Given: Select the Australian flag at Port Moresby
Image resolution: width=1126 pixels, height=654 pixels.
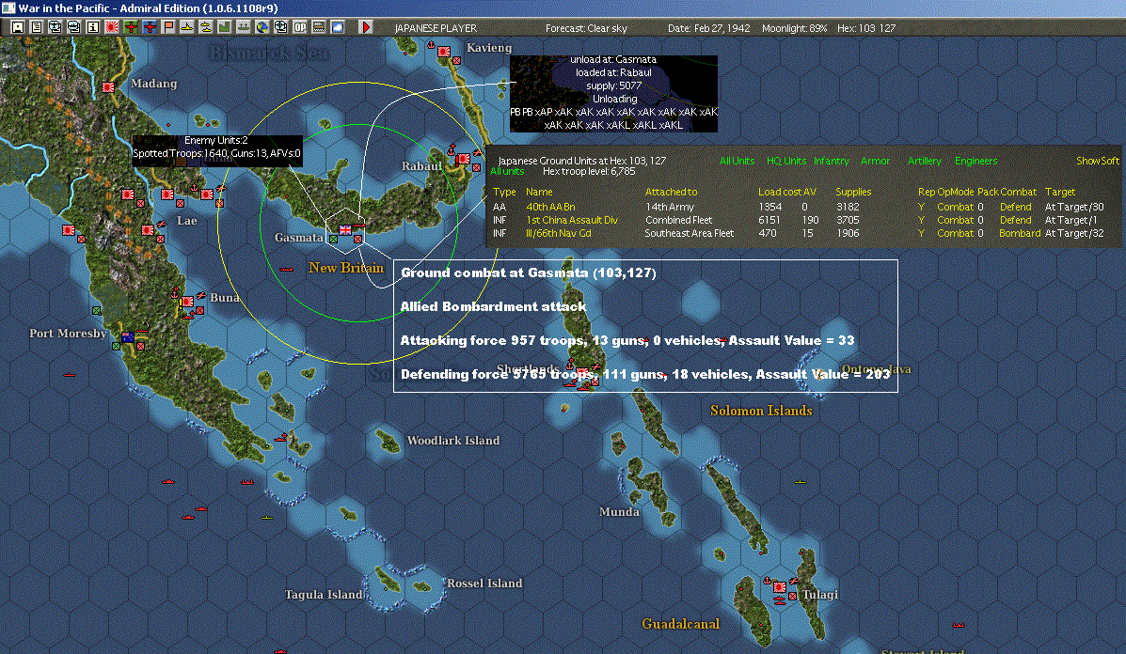Looking at the screenshot, I should point(128,337).
